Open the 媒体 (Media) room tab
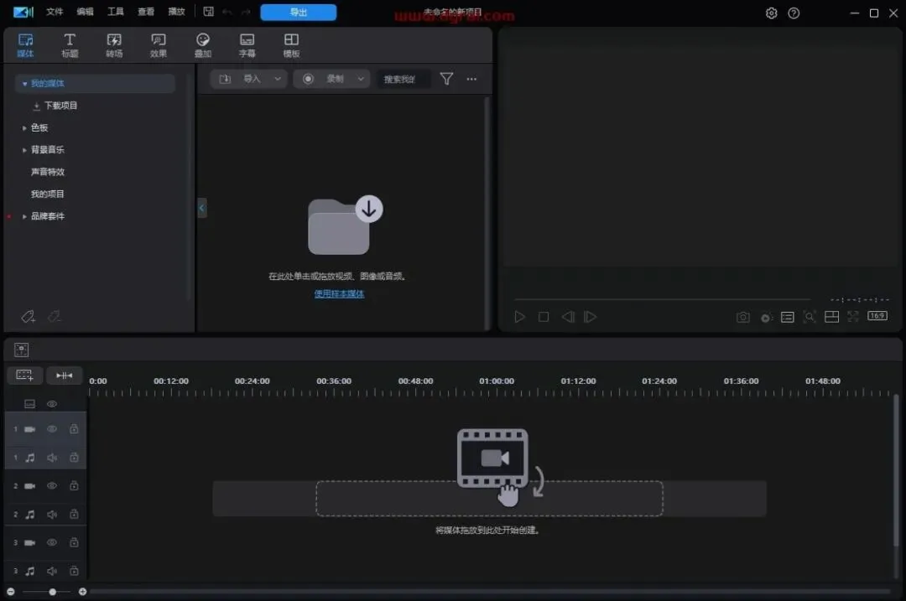 (25, 45)
